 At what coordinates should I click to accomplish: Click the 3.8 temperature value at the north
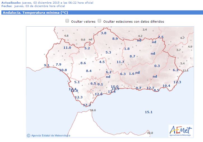(x=104, y=33)
